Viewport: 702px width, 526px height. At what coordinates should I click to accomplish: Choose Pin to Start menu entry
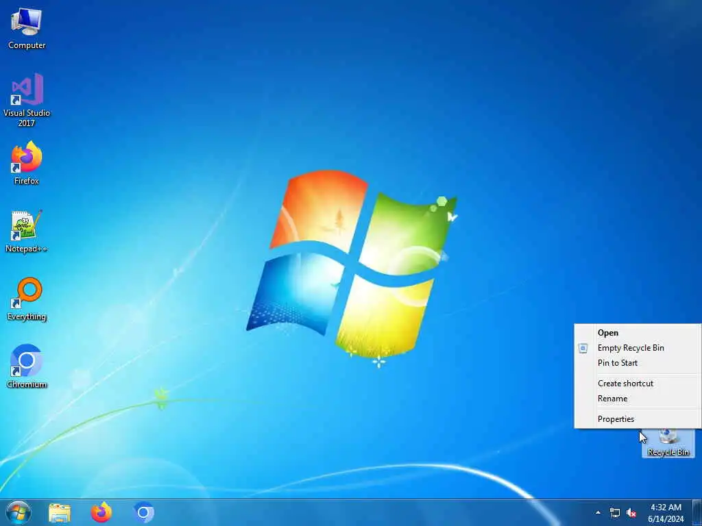(638, 363)
